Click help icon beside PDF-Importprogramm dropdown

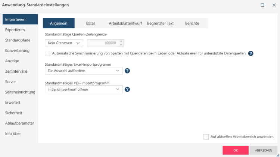click(127, 90)
